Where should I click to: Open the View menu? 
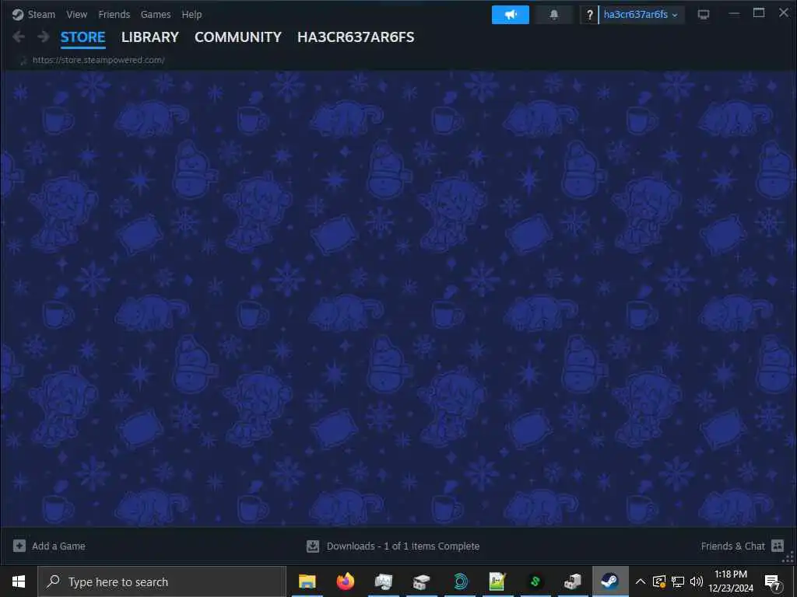77,15
